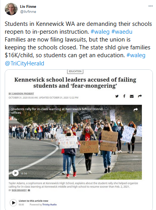The image size is (156, 210).
Task: Share article via Twitter bird icon
Action: coord(117,96)
